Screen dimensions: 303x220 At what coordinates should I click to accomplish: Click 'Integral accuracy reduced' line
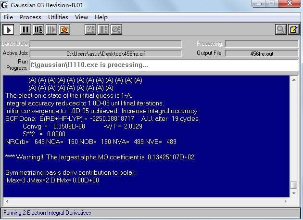pos(85,104)
